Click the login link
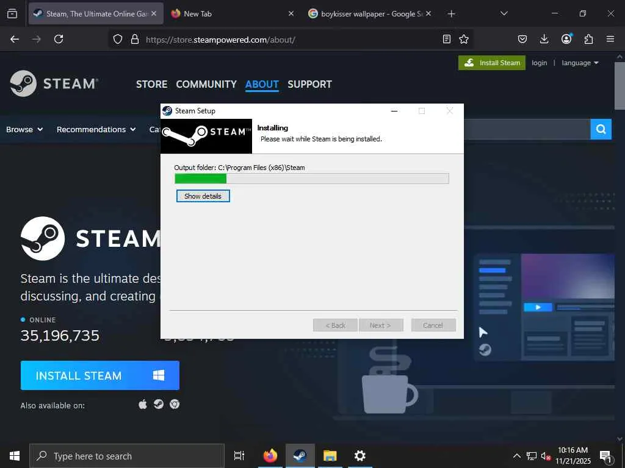The image size is (625, 468). (x=540, y=63)
